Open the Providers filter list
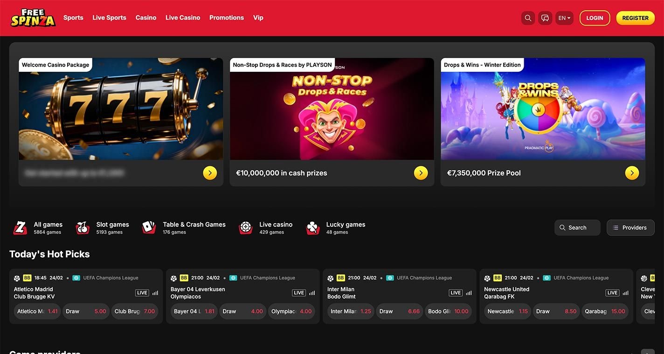664x354 pixels. pos(630,228)
